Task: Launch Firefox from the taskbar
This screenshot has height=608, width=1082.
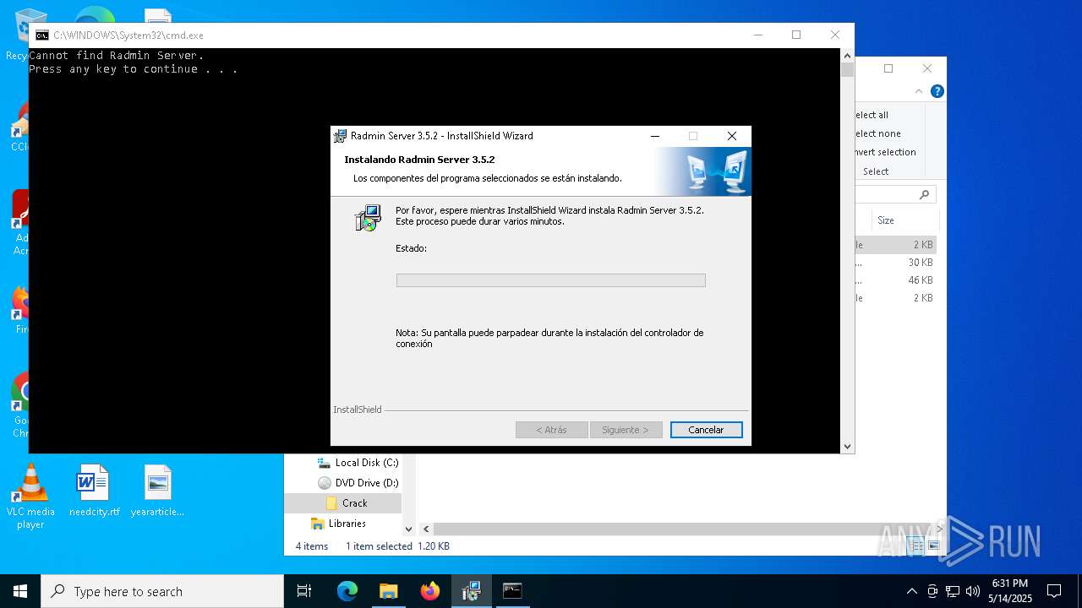Action: click(x=430, y=591)
